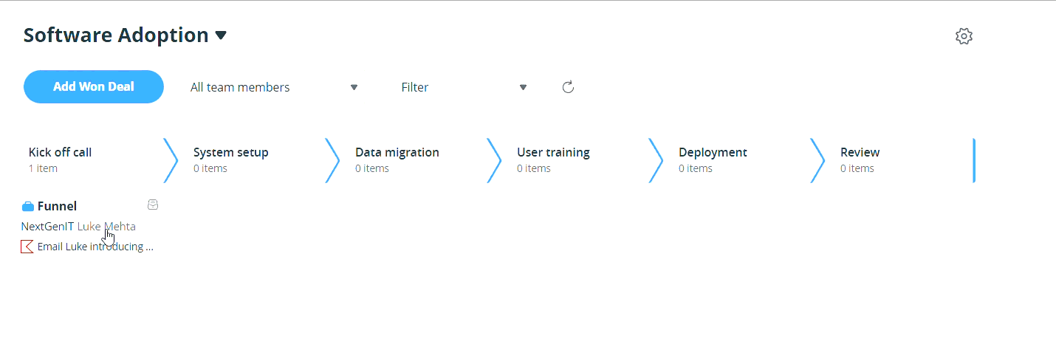
Task: Open the Email Luke introducing task
Action: click(x=95, y=247)
